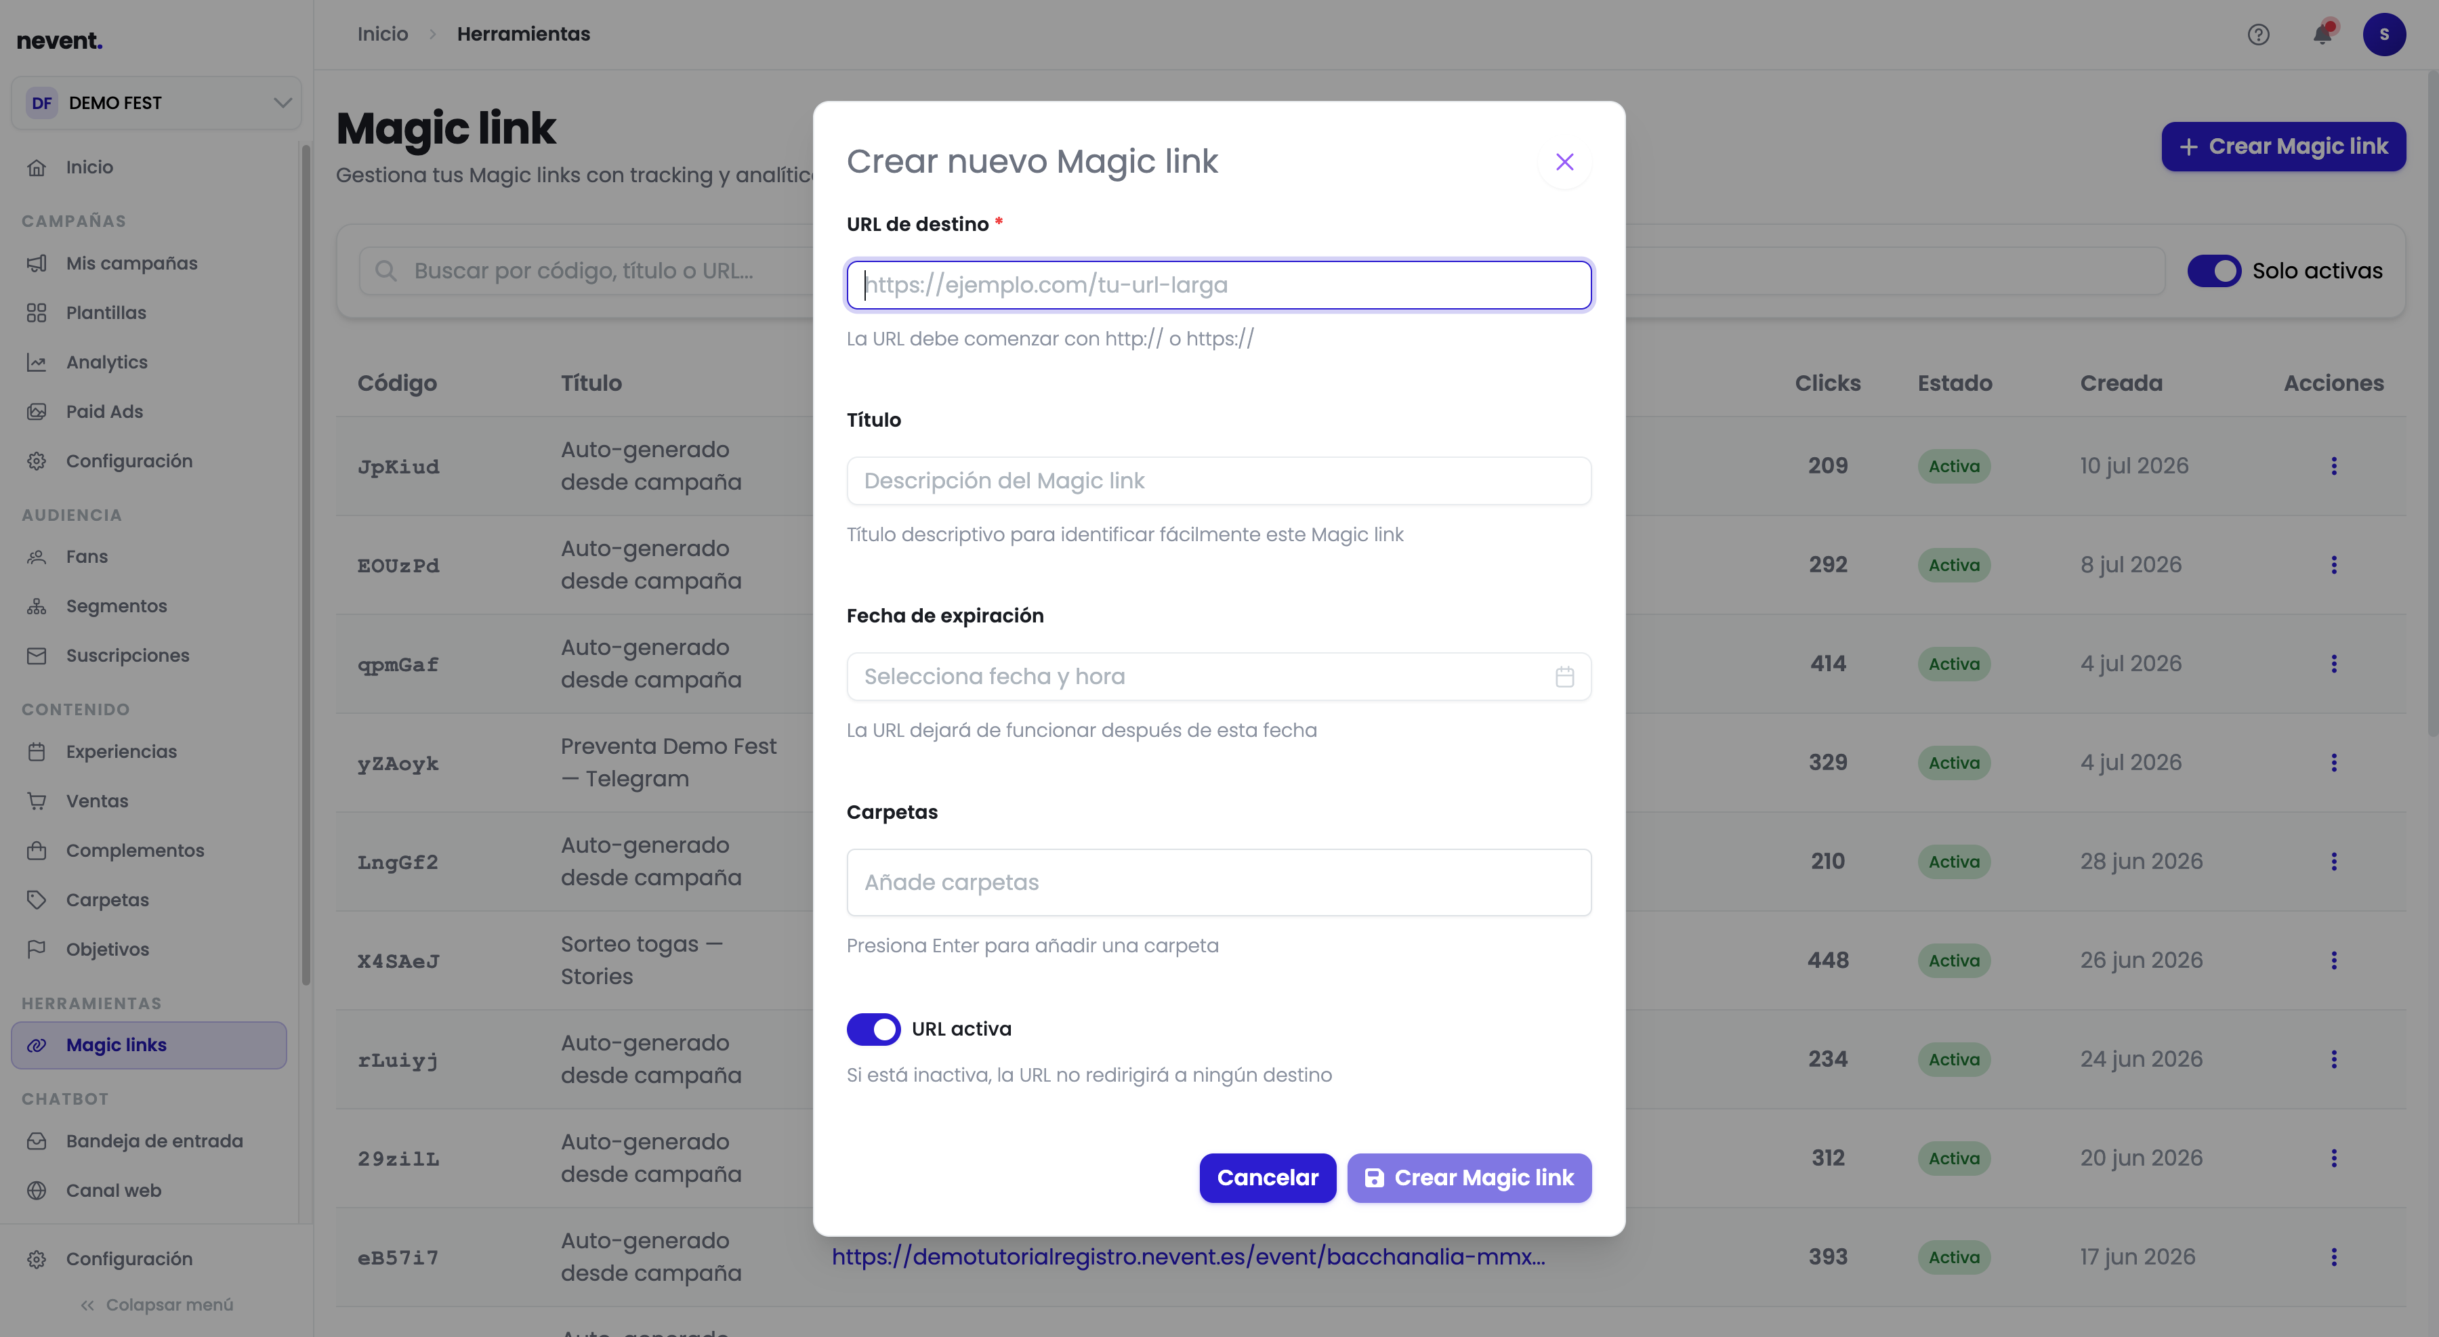
Task: Click the Añade carpetas input
Action: [x=1219, y=882]
